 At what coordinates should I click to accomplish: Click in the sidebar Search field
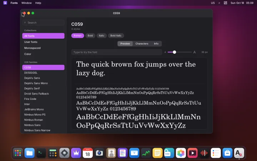pos(43,23)
